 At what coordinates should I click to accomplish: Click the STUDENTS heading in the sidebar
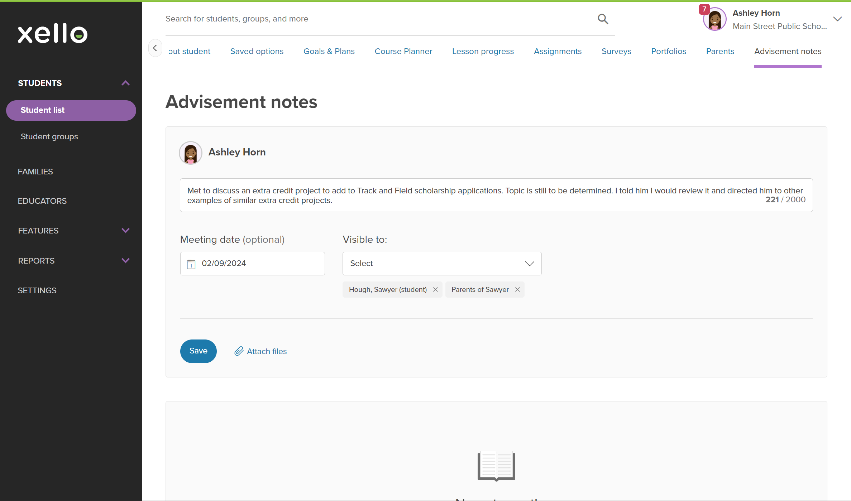point(40,83)
